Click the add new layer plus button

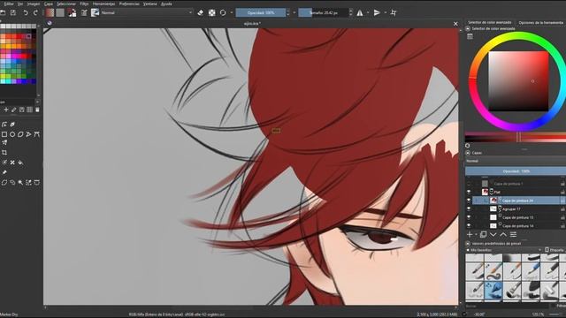pos(470,235)
